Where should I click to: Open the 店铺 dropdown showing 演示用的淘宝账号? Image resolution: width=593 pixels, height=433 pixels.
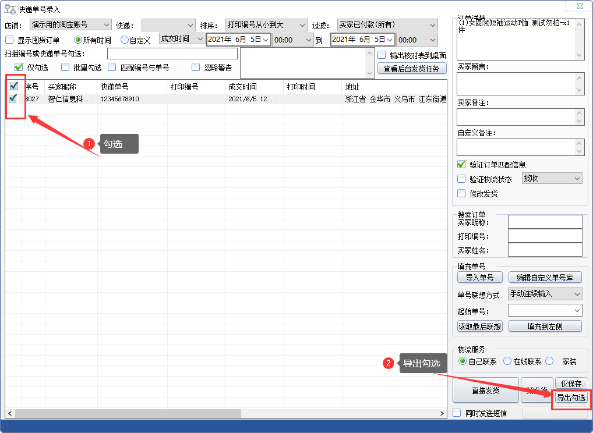pos(70,25)
